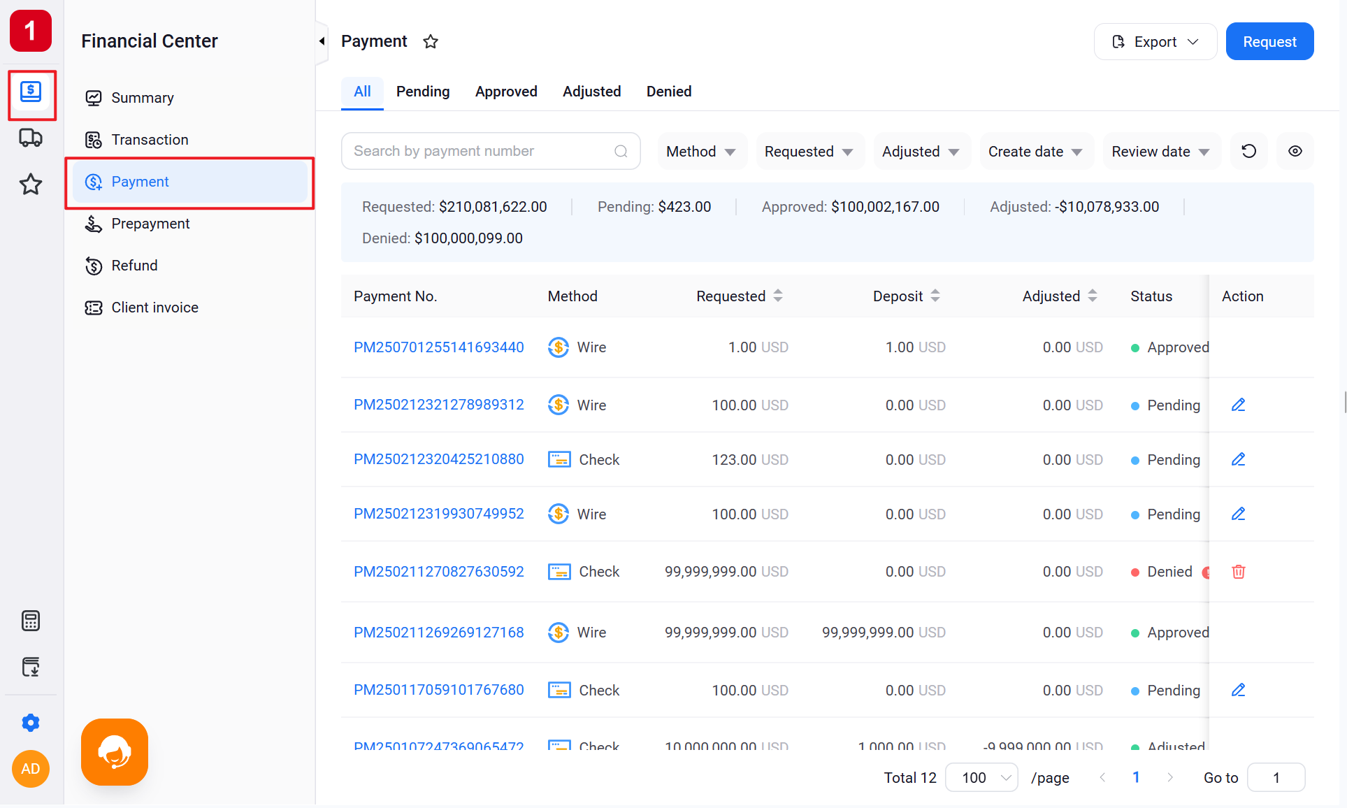This screenshot has width=1347, height=808.
Task: Open the Create date filter
Action: (x=1036, y=151)
